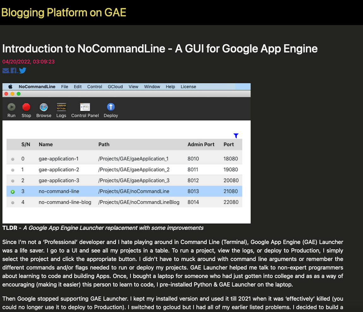
Task: Select the no-command-line-blog name cell
Action: point(65,202)
